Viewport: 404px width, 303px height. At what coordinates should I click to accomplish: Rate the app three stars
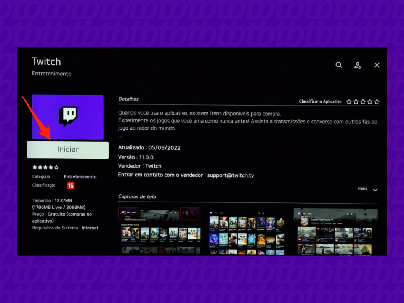click(x=363, y=101)
